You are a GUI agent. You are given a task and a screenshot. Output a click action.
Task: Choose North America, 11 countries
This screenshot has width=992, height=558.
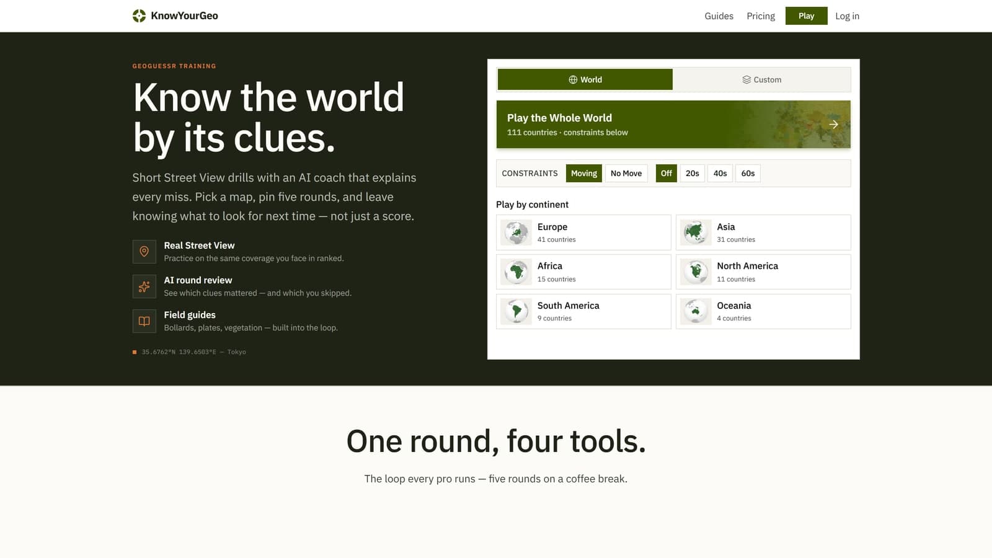coord(763,272)
